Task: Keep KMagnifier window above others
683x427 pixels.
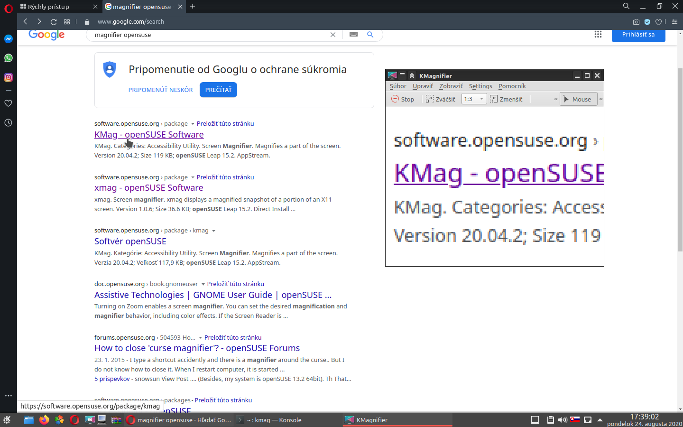Action: pyautogui.click(x=402, y=75)
